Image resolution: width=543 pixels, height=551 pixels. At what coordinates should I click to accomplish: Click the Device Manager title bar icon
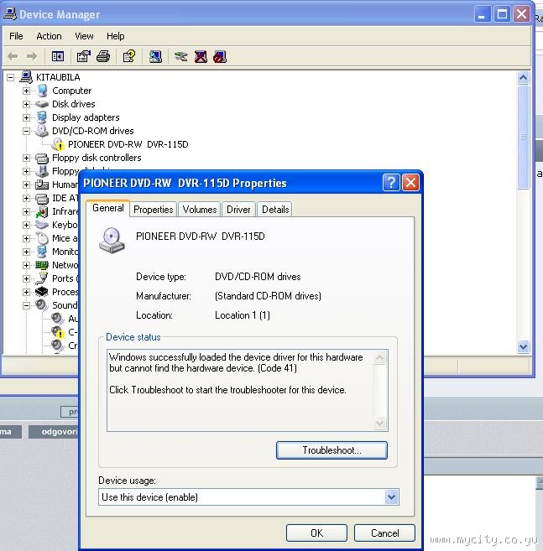10,13
